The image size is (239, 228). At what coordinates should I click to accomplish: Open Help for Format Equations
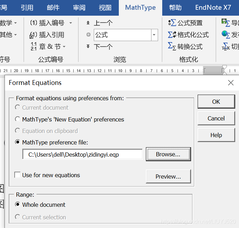216,135
